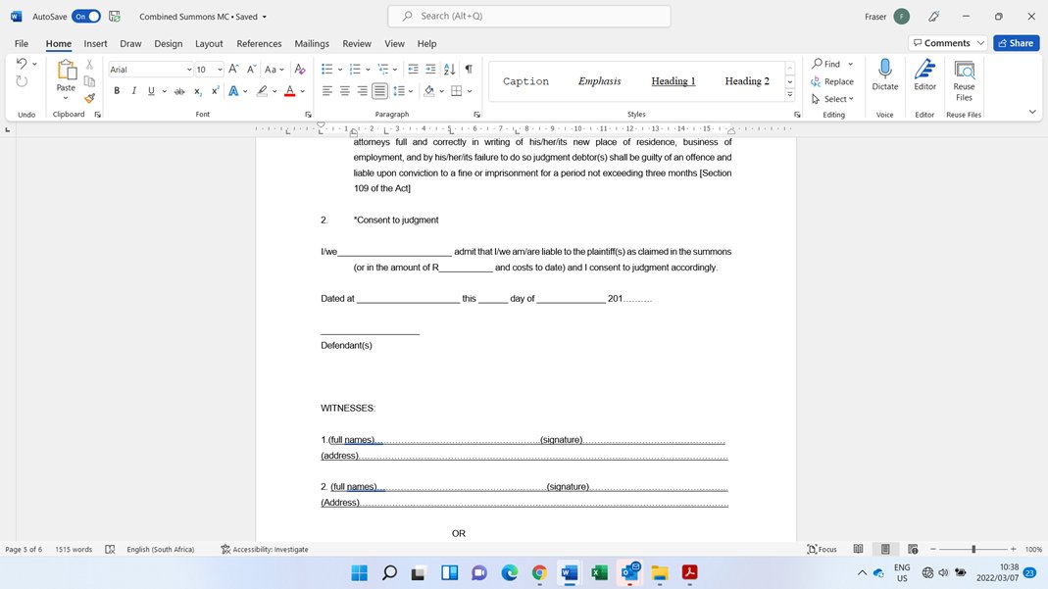1048x589 pixels.
Task: Click the Superscript icon
Action: 216,91
